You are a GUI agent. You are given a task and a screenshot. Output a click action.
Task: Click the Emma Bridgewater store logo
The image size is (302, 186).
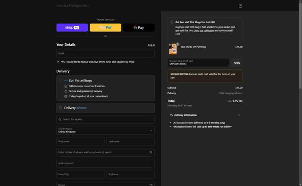(73, 5)
